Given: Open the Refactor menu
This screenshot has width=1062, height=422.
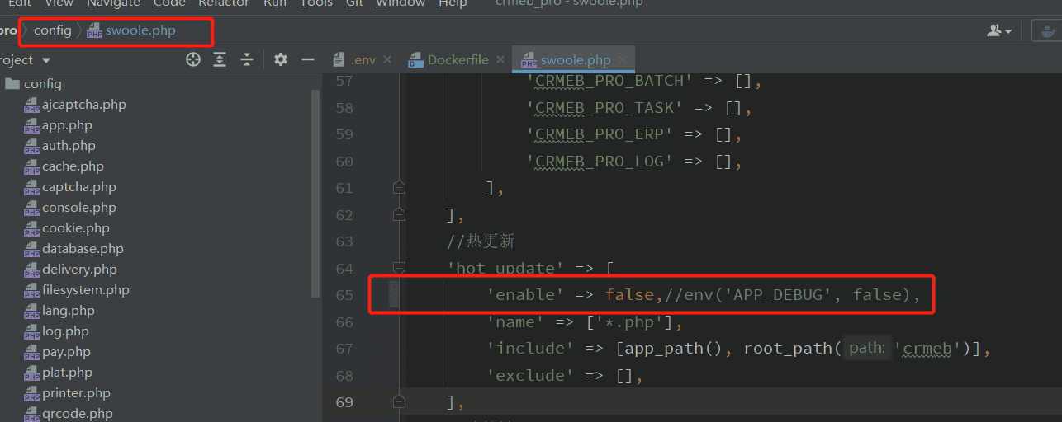Looking at the screenshot, I should 223,3.
